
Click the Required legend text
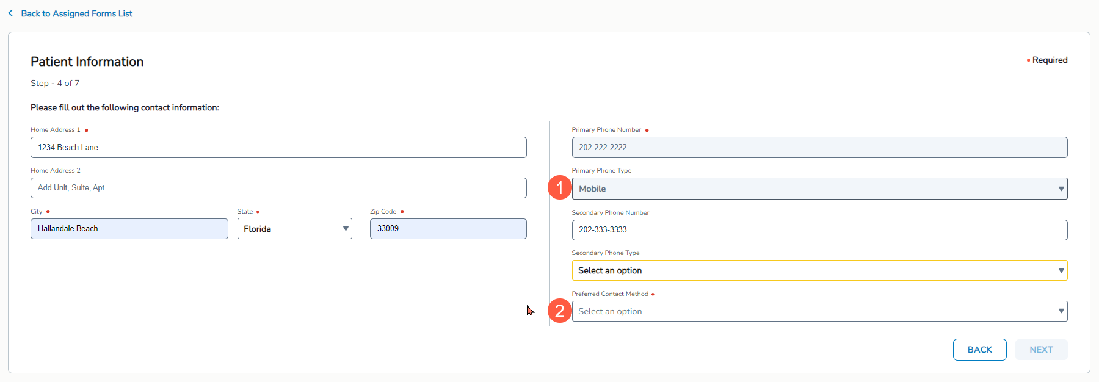[x=1050, y=60]
